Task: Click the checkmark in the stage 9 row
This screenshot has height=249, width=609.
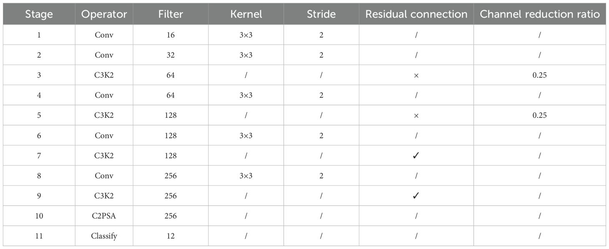Action: coord(415,196)
